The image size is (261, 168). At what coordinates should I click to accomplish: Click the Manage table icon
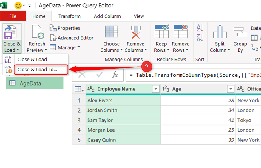tap(53, 47)
